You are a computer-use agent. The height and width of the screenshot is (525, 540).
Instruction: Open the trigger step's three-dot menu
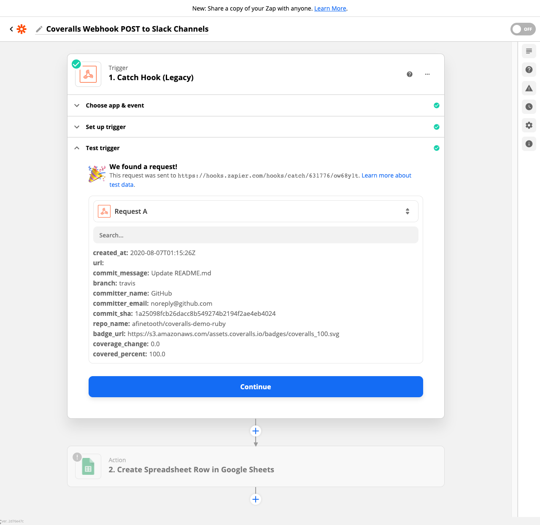pos(427,74)
